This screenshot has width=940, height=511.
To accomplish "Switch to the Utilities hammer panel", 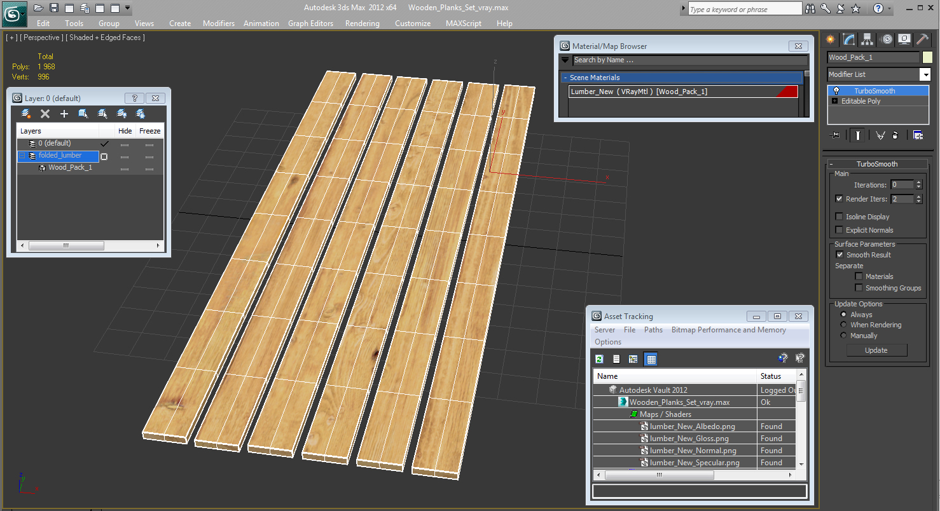I will click(x=922, y=39).
